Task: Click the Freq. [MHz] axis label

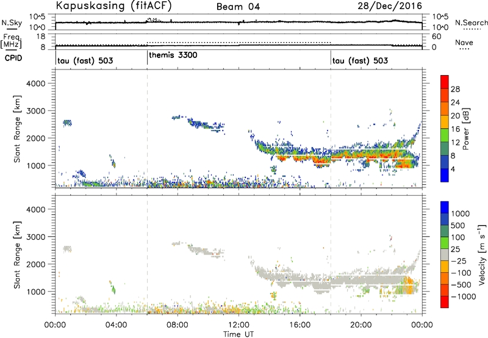Action: [11, 41]
